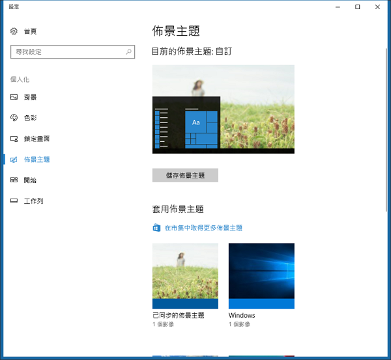Focus the 尋找設定 search box
The width and height of the screenshot is (391, 360).
(72, 52)
